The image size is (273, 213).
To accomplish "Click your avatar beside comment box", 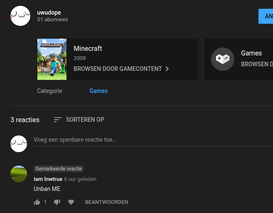I will tap(19, 144).
